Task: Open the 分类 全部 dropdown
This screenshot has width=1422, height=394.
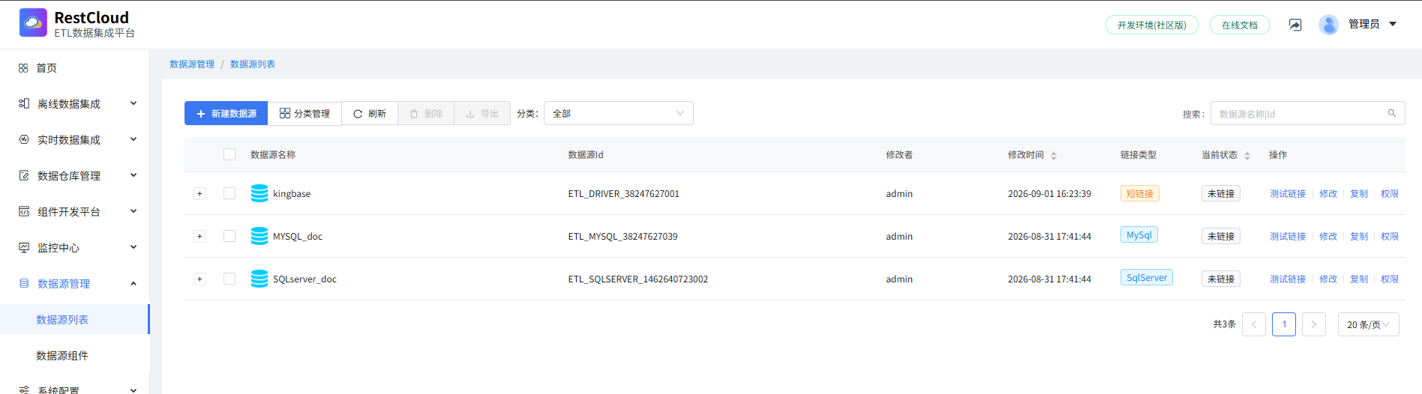Action: pyautogui.click(x=619, y=113)
